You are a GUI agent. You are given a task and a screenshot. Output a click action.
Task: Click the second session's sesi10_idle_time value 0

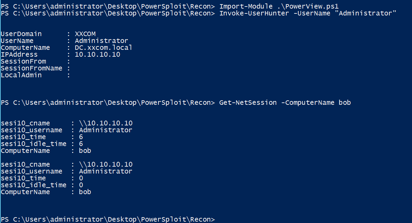click(81, 185)
